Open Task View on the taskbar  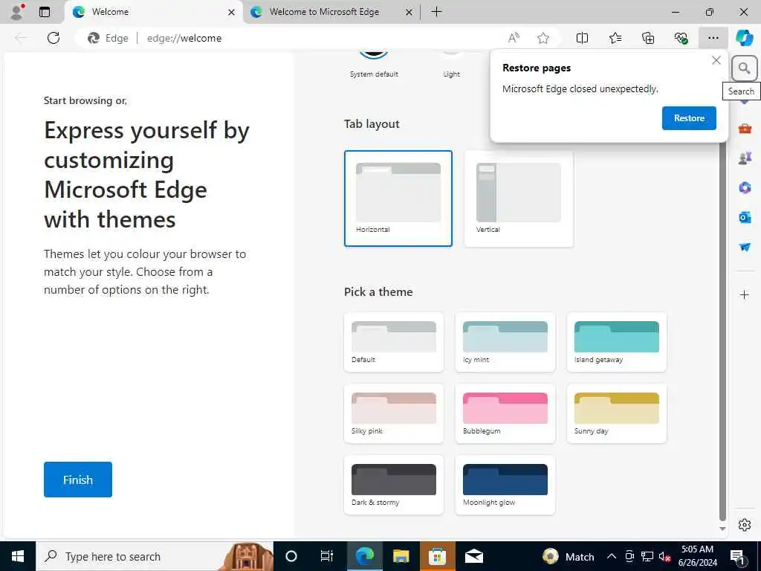point(327,556)
